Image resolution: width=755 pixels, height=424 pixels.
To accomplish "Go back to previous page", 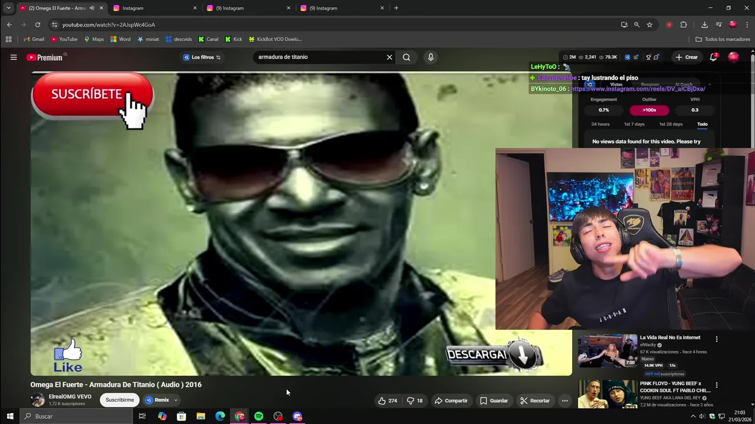I will pyautogui.click(x=9, y=25).
